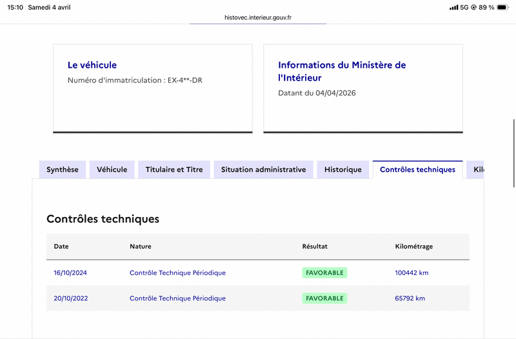
Task: Click the FAVORABLE badge for the 2022 inspection
Action: click(324, 298)
